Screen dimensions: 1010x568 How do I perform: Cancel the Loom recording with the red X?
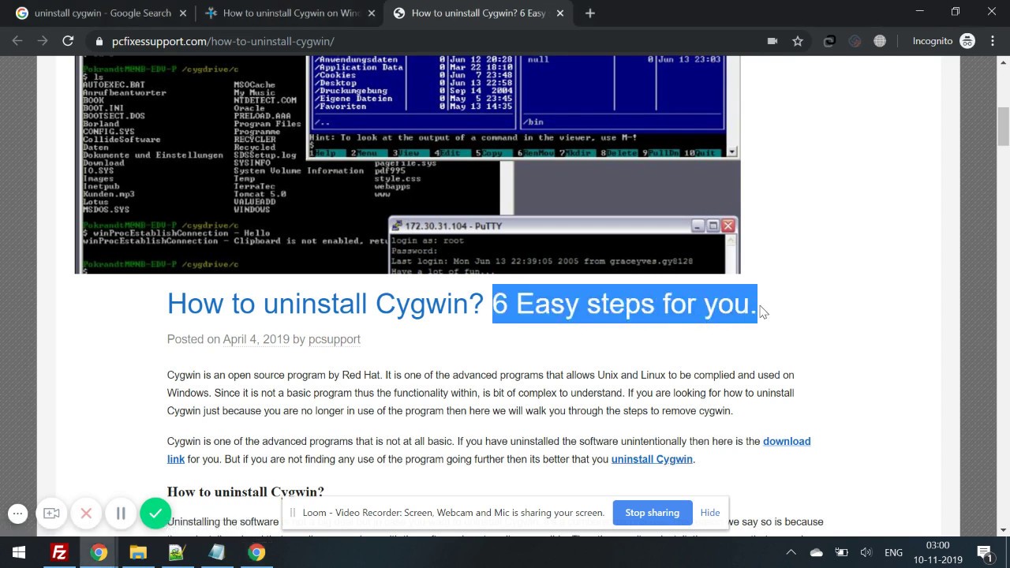(86, 514)
